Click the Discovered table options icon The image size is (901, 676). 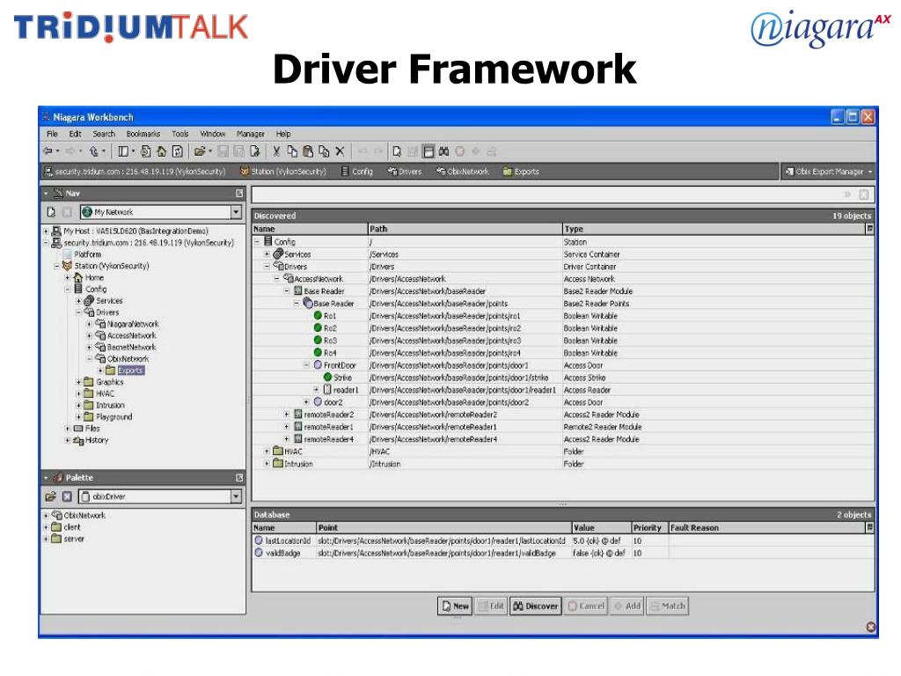tap(869, 229)
